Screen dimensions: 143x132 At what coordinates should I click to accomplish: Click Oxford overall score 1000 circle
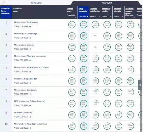(72, 47)
